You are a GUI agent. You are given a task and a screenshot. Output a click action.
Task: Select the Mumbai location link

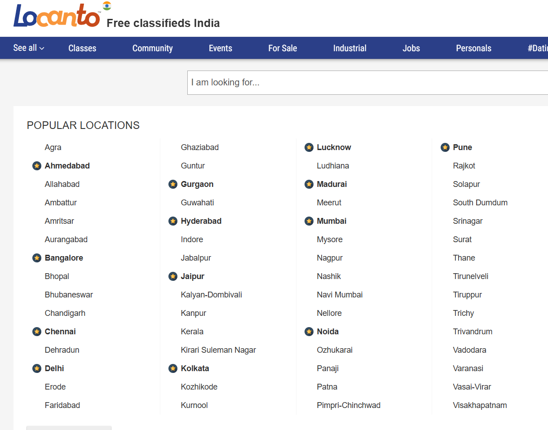point(331,221)
